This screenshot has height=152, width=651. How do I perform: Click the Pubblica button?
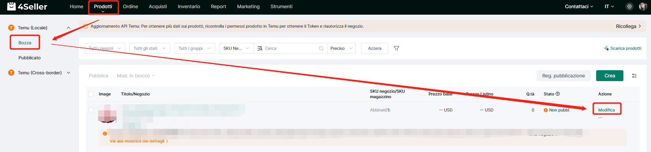pyautogui.click(x=98, y=76)
